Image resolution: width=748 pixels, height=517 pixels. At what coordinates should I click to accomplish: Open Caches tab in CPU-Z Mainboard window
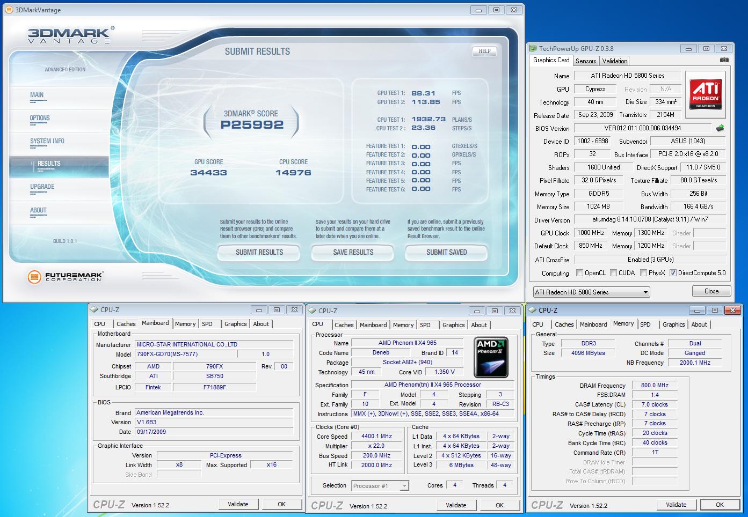[126, 324]
